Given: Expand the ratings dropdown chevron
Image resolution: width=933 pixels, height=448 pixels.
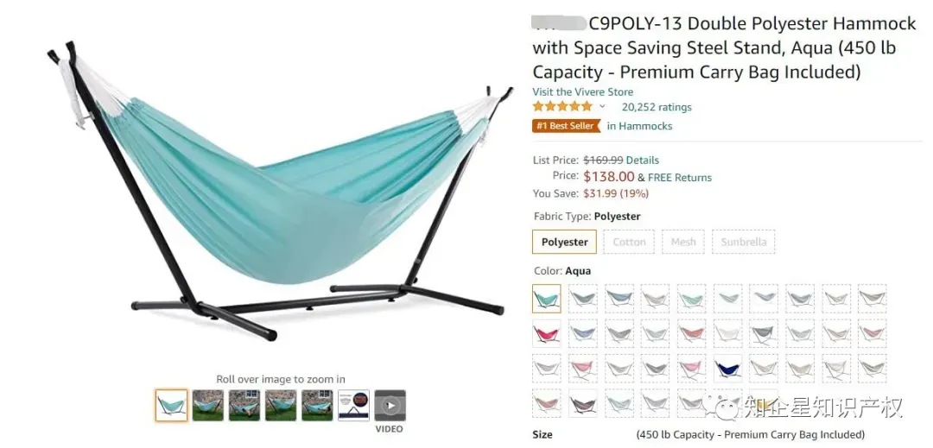Looking at the screenshot, I should 602,106.
